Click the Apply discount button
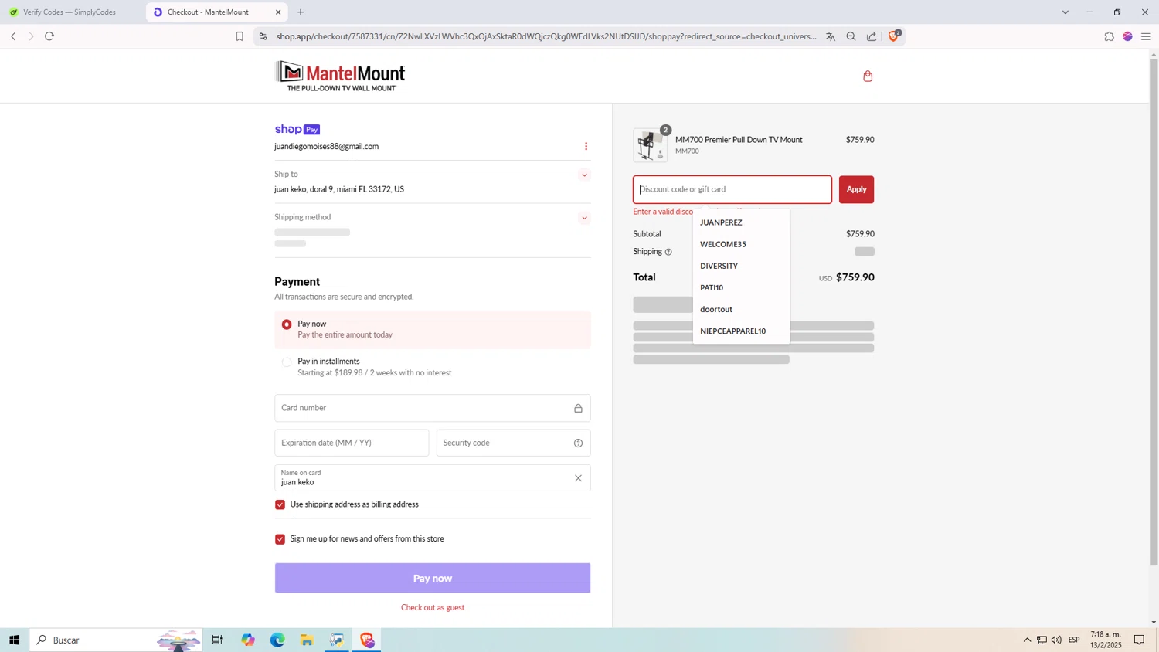Viewport: 1159px width, 652px height. [x=856, y=189]
